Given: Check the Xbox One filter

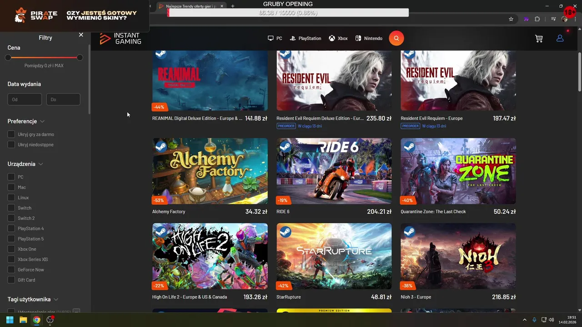Looking at the screenshot, I should point(11,249).
